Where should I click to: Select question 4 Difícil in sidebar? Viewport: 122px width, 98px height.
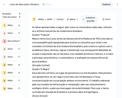click(11, 49)
